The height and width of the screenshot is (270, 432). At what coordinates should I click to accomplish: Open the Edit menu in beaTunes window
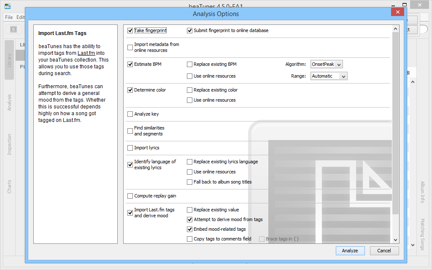[x=20, y=17]
